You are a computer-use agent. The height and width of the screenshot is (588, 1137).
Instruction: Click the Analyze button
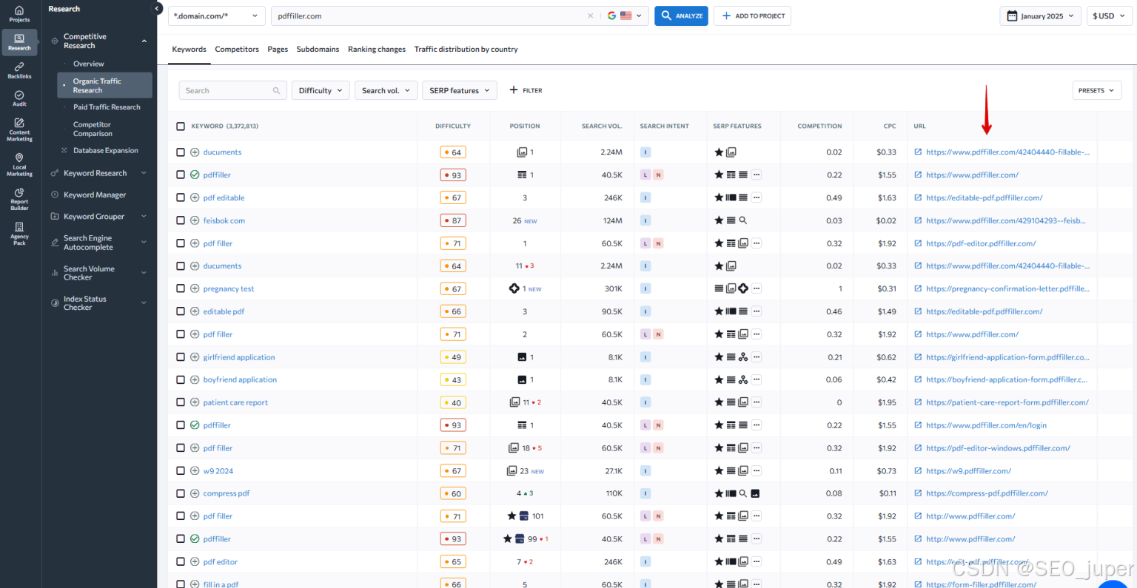pos(681,16)
